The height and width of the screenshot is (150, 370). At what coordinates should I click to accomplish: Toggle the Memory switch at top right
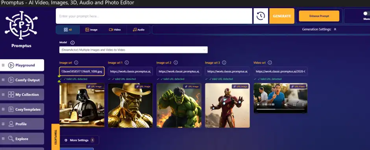[366, 14]
